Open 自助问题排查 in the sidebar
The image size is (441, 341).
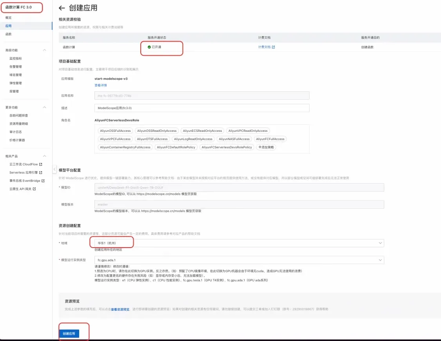click(18, 115)
